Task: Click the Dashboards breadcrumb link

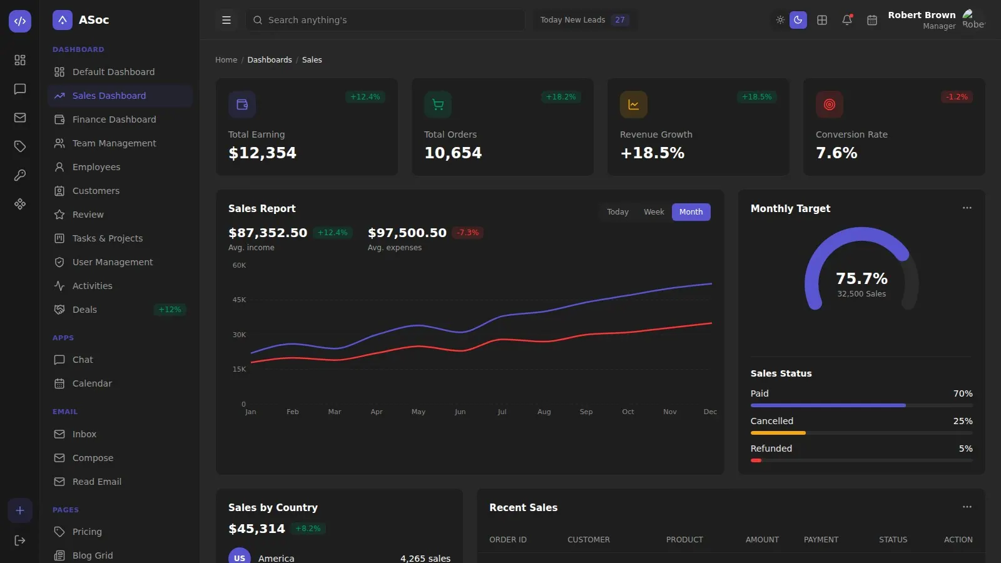Action: click(270, 60)
